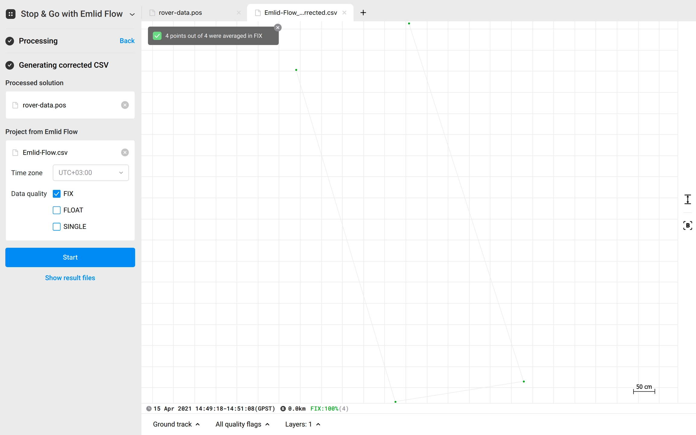Switch to the Emlid-Flow corrected CSV tab
Viewport: 696px width, 435px height.
coord(300,12)
